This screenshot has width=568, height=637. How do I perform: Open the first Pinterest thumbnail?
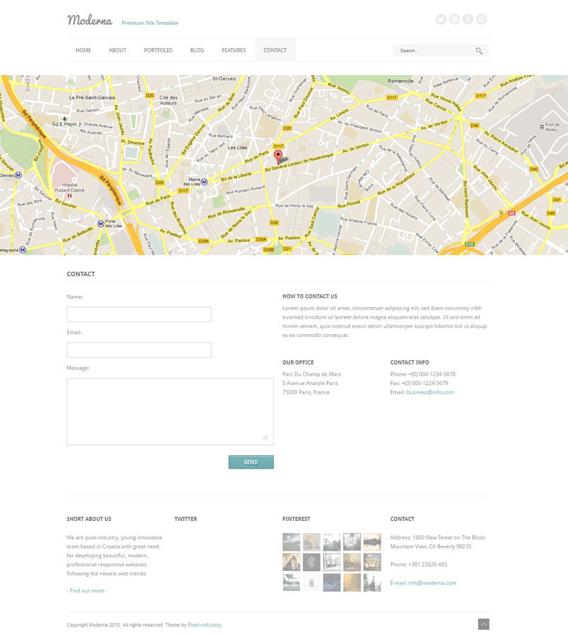(x=291, y=541)
